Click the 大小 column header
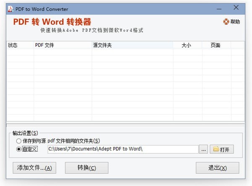Image resolution: width=252 pixels, height=186 pixels. tap(188, 45)
